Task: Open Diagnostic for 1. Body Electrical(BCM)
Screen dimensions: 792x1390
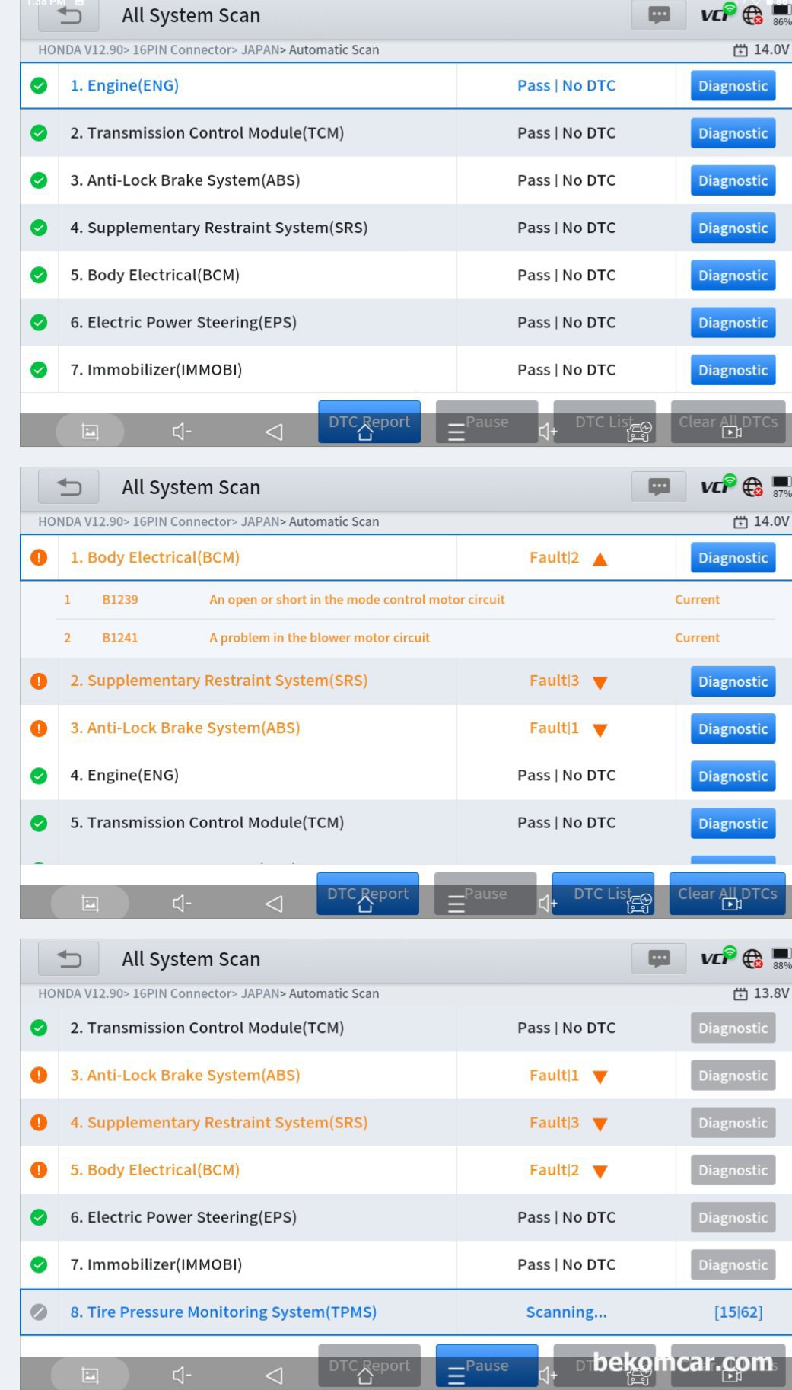Action: click(x=733, y=557)
